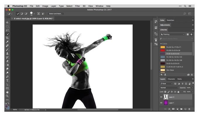Select the R=242 G=173 B=71 orange swatch
Viewport: 199px width, 116px height.
point(163,47)
